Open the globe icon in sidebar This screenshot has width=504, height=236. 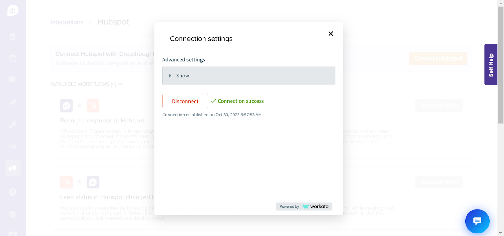[x=13, y=214]
